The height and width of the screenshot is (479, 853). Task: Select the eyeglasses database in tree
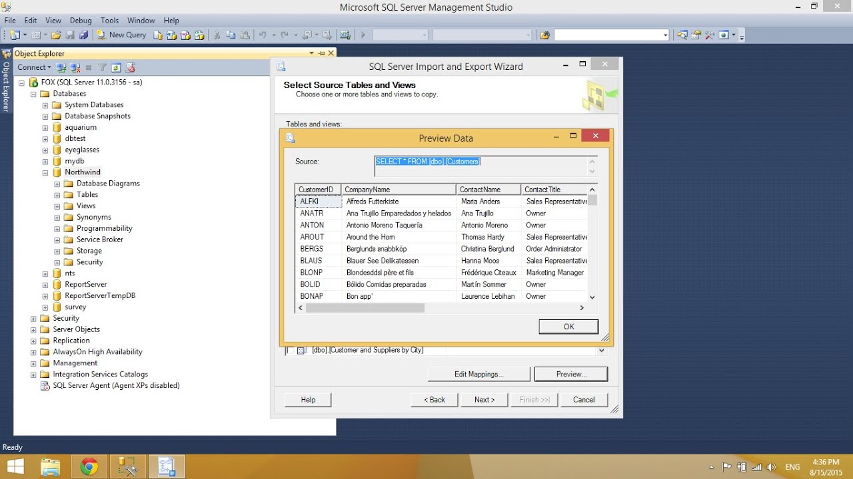click(x=82, y=150)
